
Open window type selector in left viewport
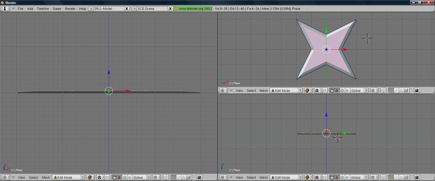(x=6, y=177)
